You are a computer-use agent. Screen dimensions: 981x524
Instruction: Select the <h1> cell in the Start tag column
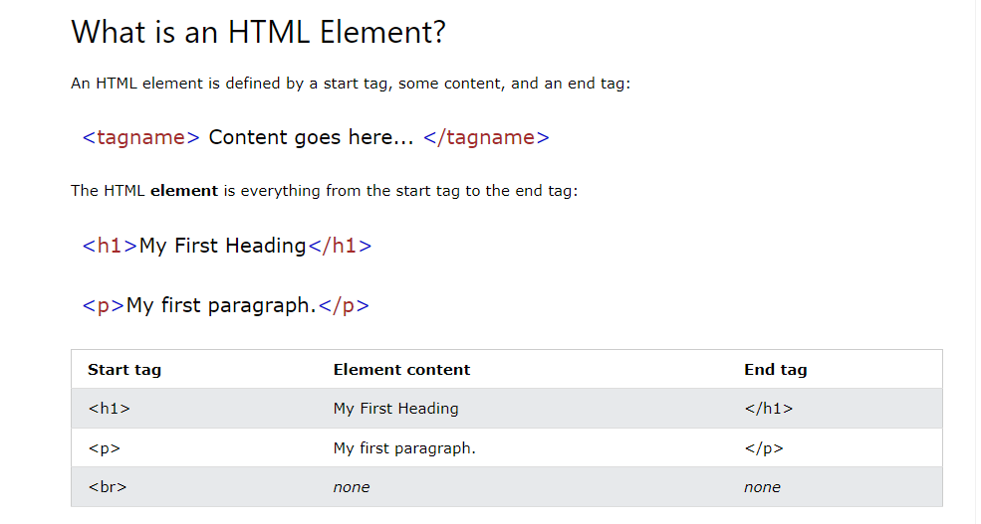[x=109, y=409]
